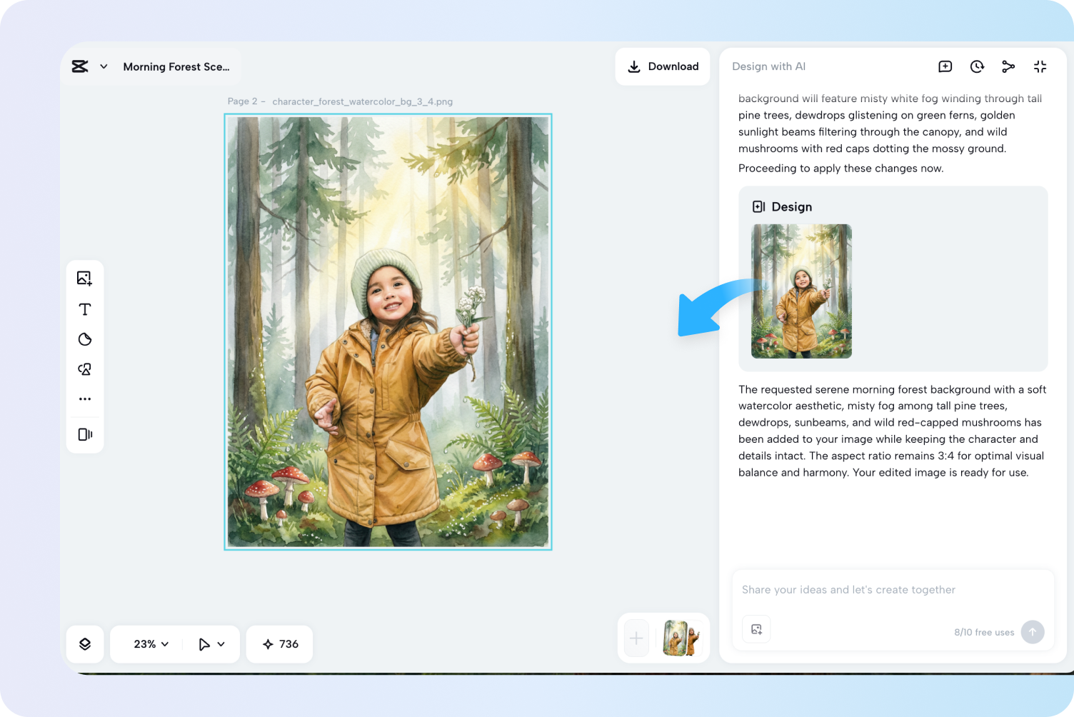1074x717 pixels.
Task: Check the 736 credits balance
Action: click(x=280, y=644)
